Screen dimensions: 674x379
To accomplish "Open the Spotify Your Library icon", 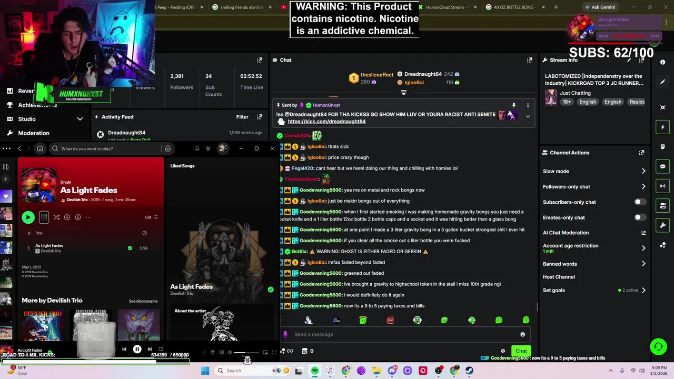I will pos(6,167).
